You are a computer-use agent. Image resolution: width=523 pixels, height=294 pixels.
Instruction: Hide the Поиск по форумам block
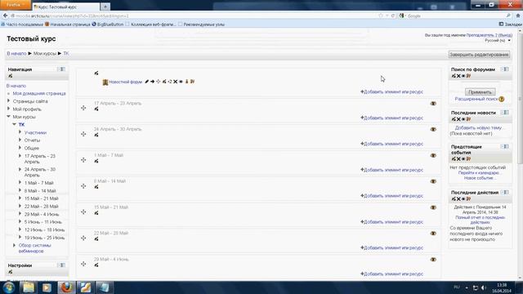[x=463, y=76]
